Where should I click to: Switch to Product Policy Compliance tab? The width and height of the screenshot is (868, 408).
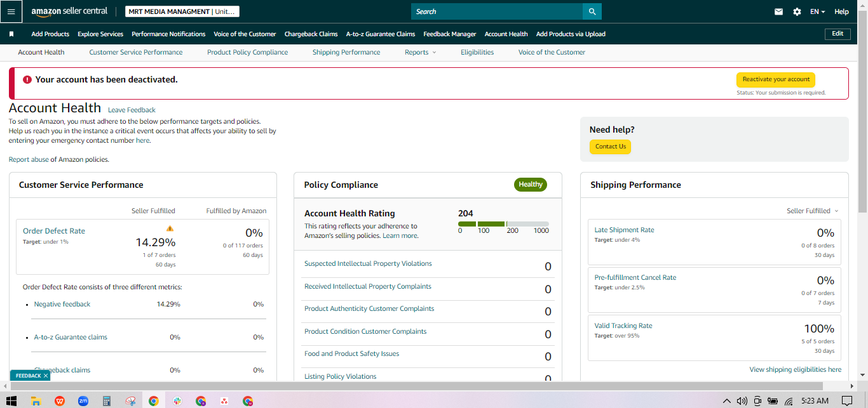tap(247, 52)
